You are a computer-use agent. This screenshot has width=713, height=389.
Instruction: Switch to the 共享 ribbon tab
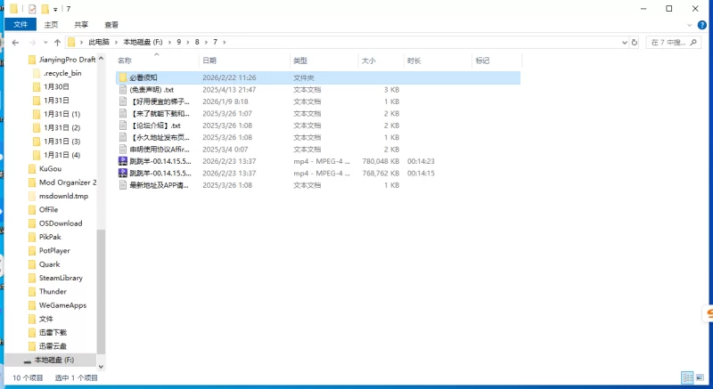(x=81, y=25)
